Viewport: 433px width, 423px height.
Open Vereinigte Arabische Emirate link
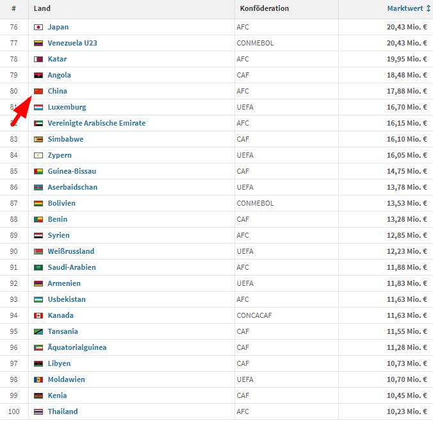click(x=96, y=123)
